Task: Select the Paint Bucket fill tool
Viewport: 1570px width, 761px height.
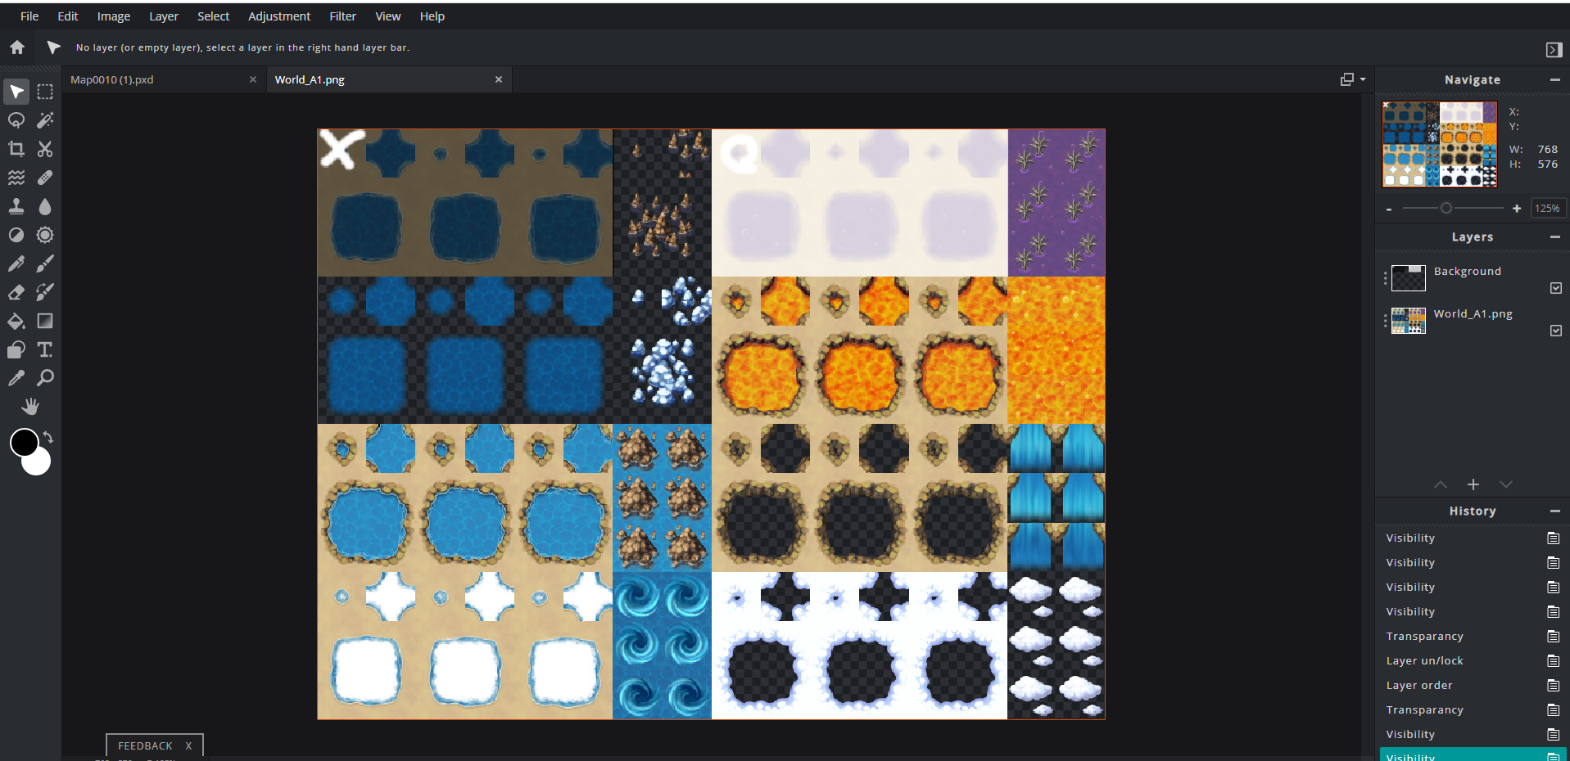Action: pyautogui.click(x=16, y=321)
